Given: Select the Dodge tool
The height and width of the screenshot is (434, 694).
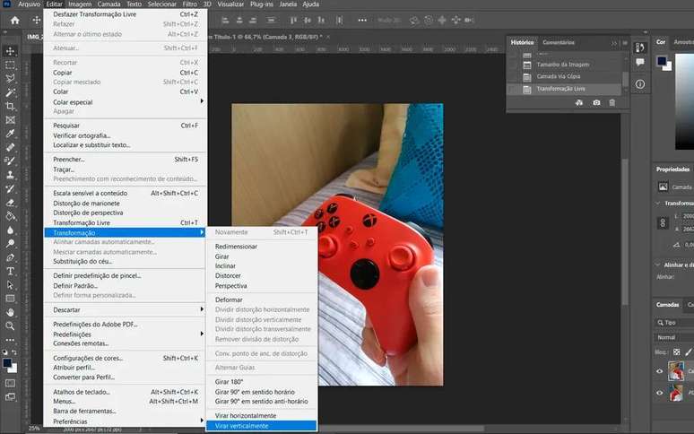Looking at the screenshot, I should point(10,244).
